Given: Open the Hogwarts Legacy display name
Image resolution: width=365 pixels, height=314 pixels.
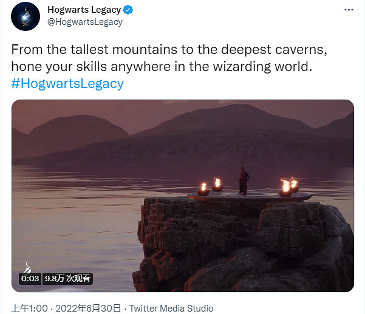Looking at the screenshot, I should click(84, 10).
